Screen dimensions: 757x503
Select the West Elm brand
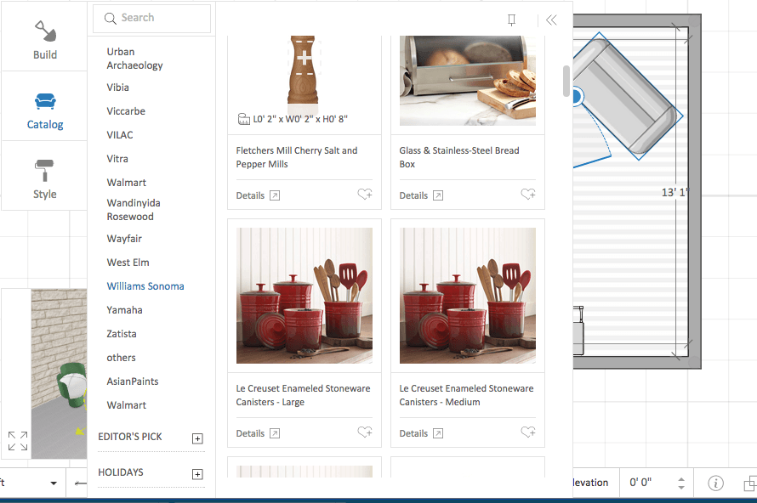(x=128, y=263)
